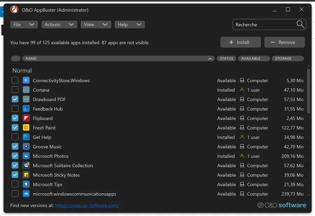
Task: Uncheck the Groove Music checkbox
Action: pos(15,146)
